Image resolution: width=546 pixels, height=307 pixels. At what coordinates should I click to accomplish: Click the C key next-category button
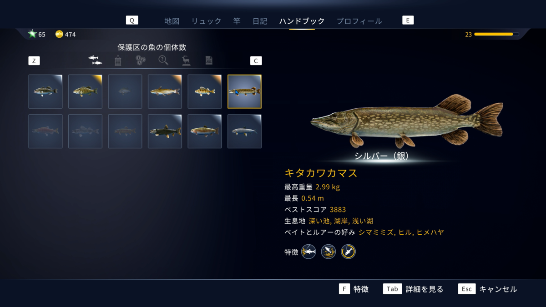tap(256, 61)
